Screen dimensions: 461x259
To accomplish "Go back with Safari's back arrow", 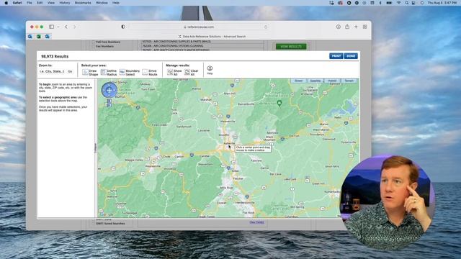I will [66, 27].
